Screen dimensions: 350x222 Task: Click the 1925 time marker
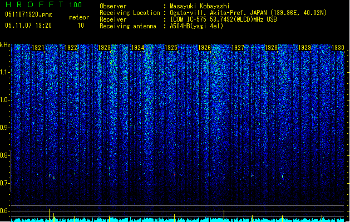click(x=171, y=48)
